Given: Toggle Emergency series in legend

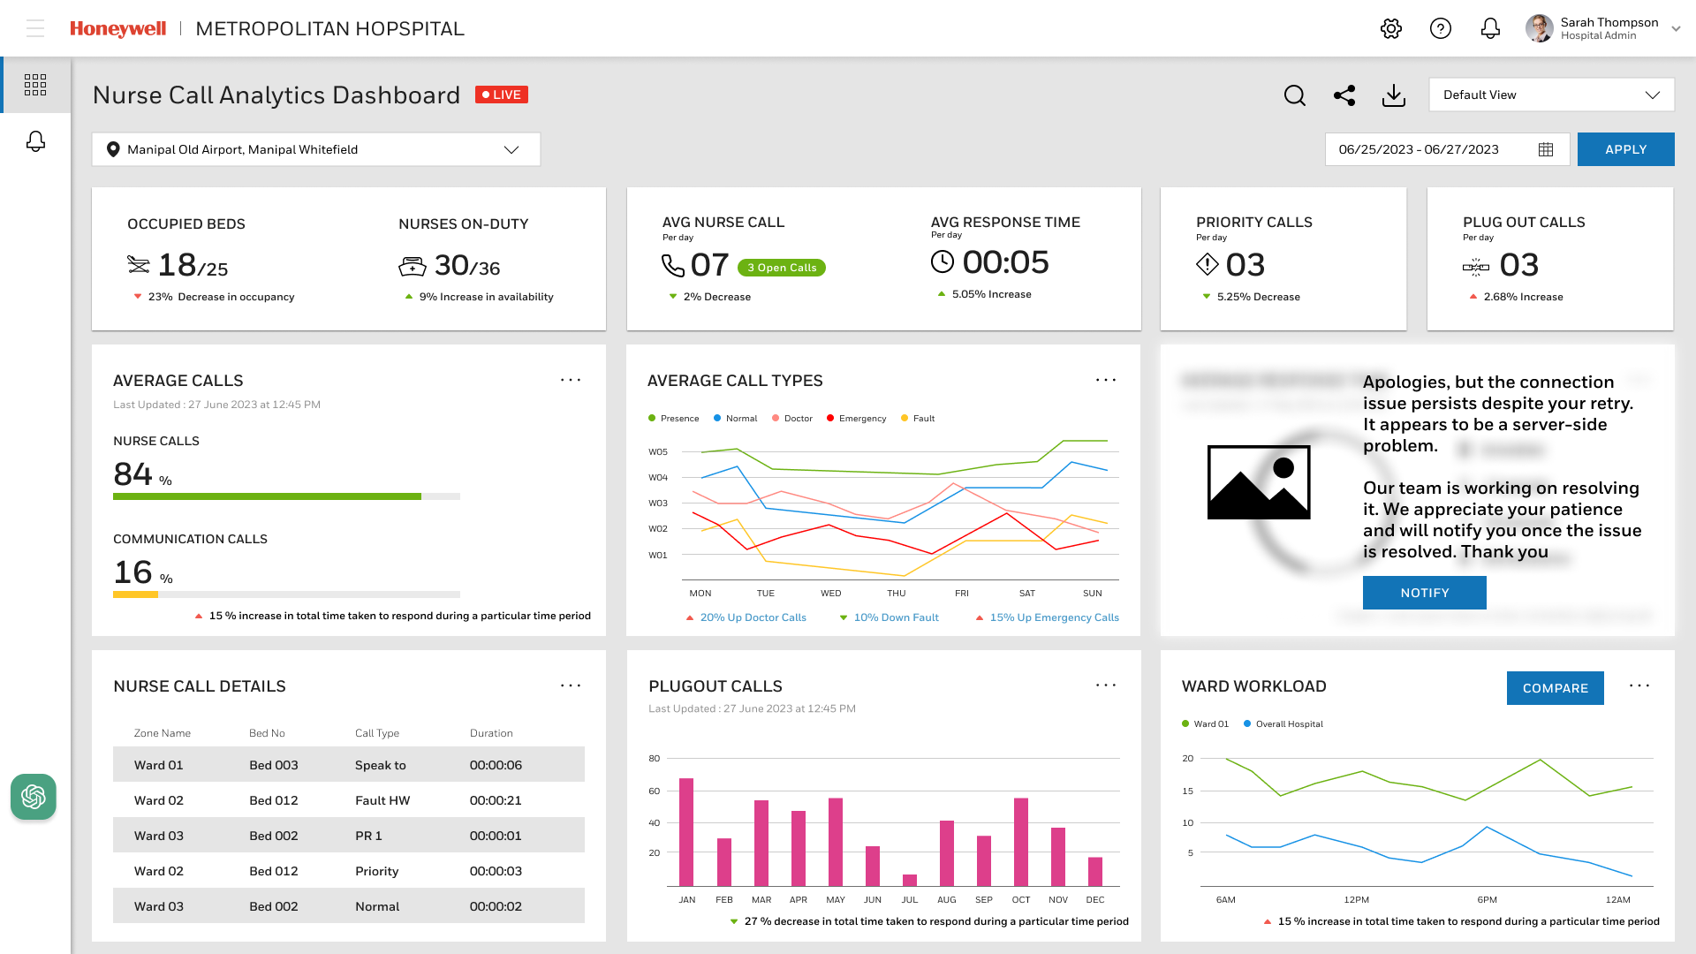Looking at the screenshot, I should click(856, 419).
